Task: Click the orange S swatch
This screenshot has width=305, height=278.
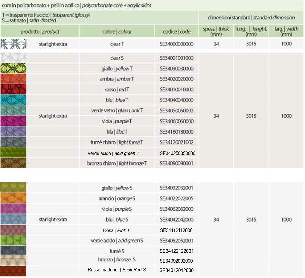Action: pos(13,198)
